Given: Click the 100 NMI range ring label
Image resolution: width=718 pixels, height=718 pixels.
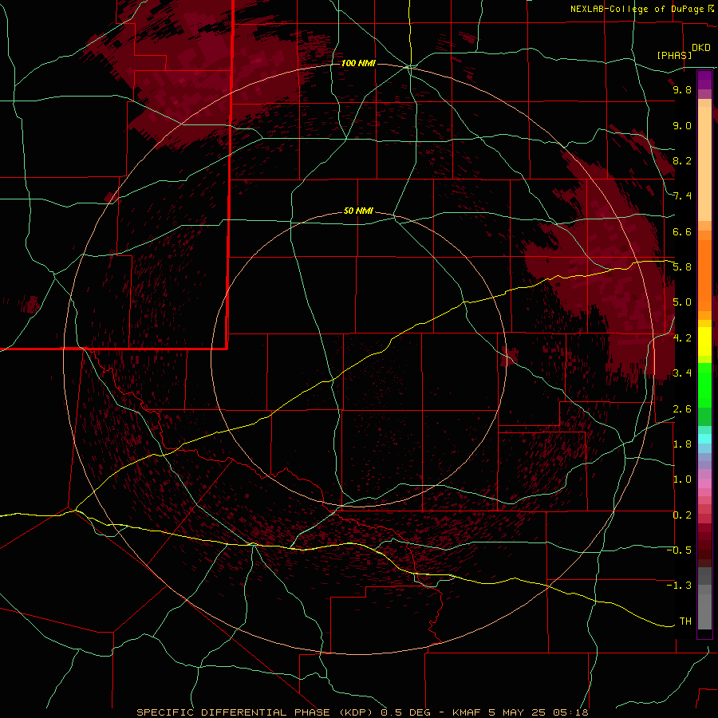Looking at the screenshot, I should [358, 63].
